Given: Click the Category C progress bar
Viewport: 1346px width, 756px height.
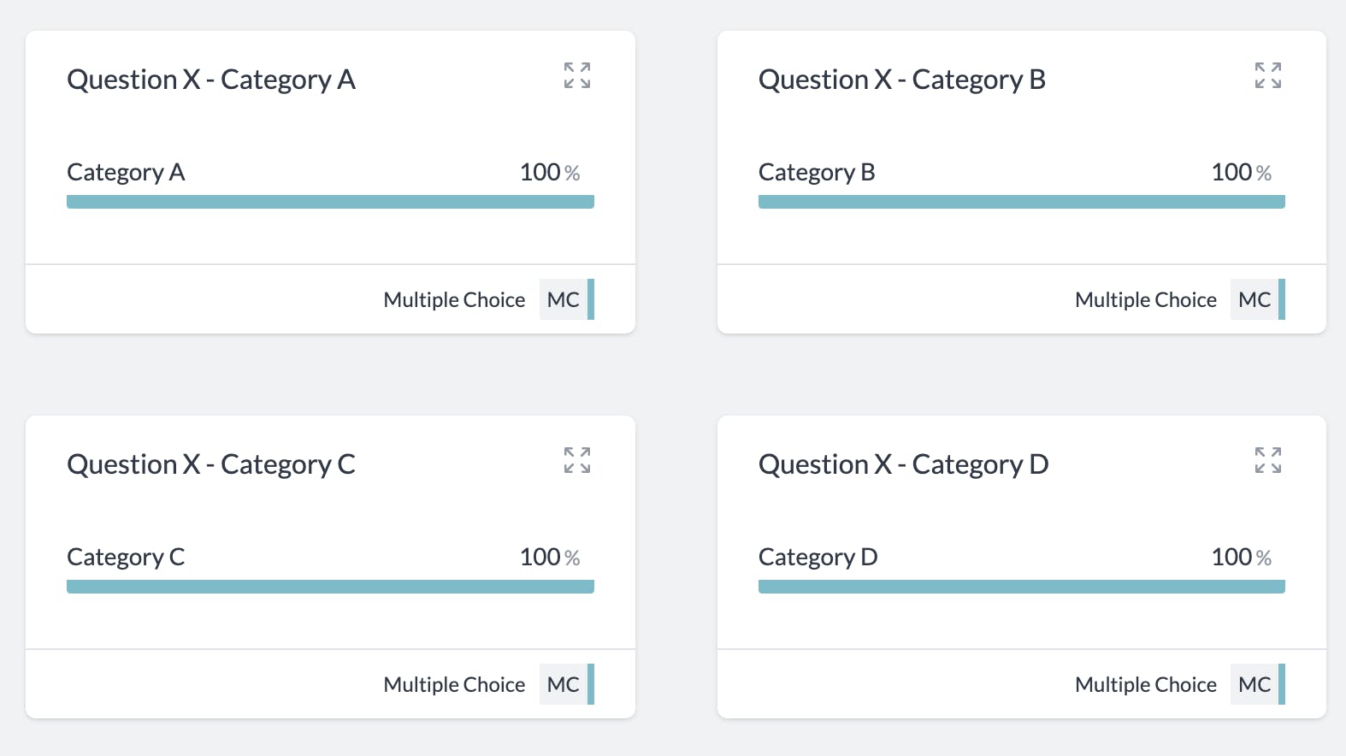Looking at the screenshot, I should coord(330,587).
